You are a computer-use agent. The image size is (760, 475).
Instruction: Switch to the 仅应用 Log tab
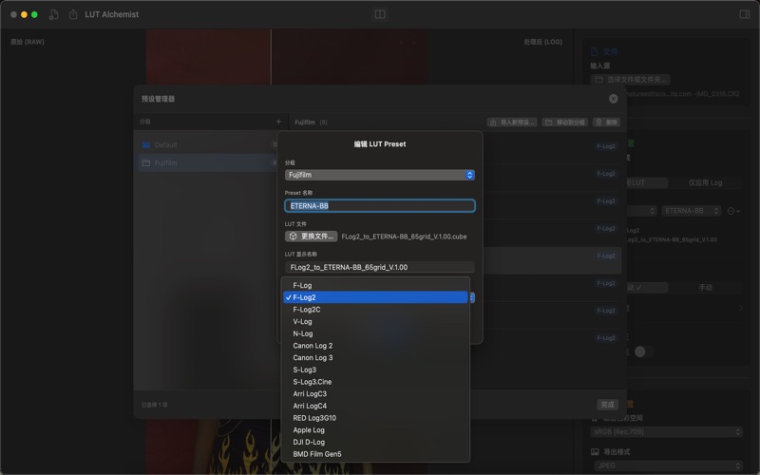(705, 182)
